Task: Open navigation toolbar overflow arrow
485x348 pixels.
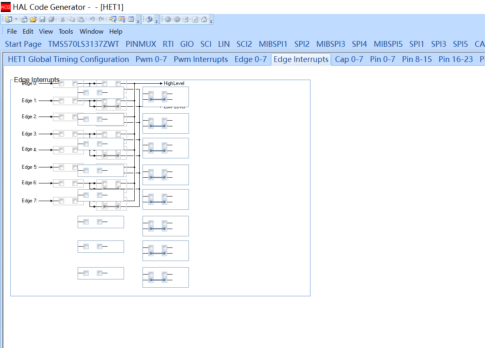Action: click(x=211, y=21)
